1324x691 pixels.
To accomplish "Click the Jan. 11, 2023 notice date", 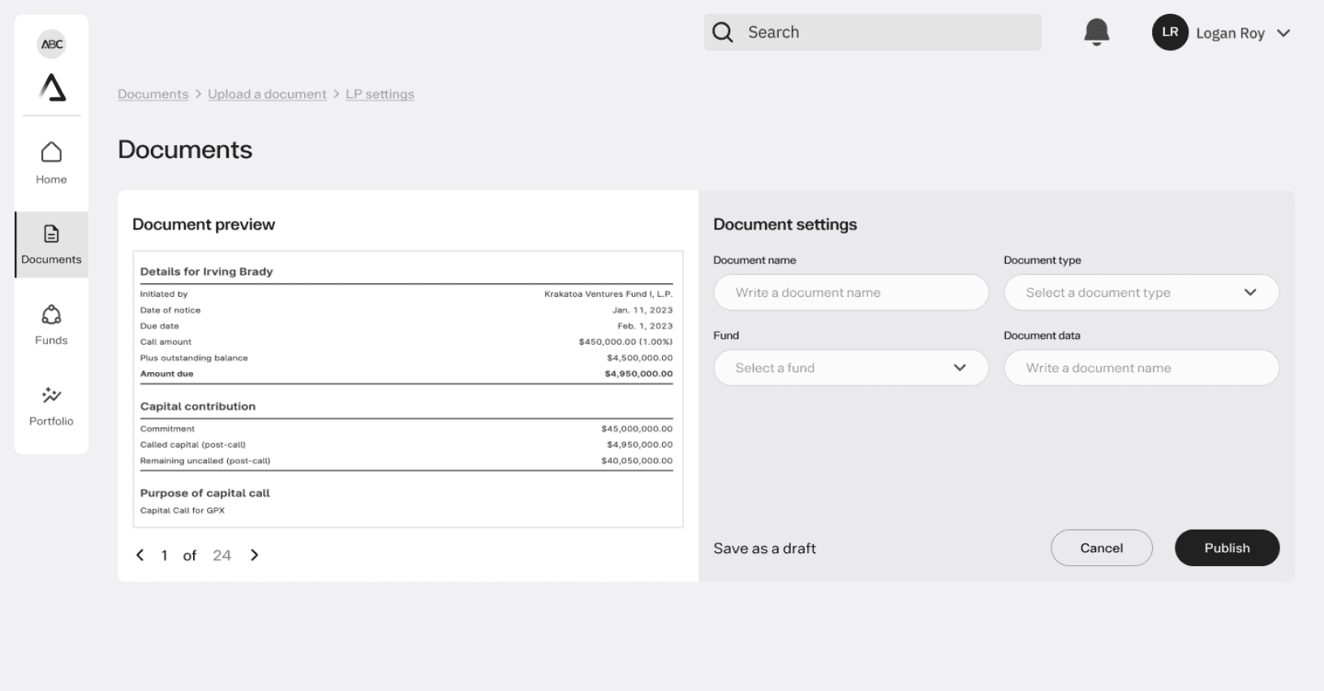I will [643, 310].
